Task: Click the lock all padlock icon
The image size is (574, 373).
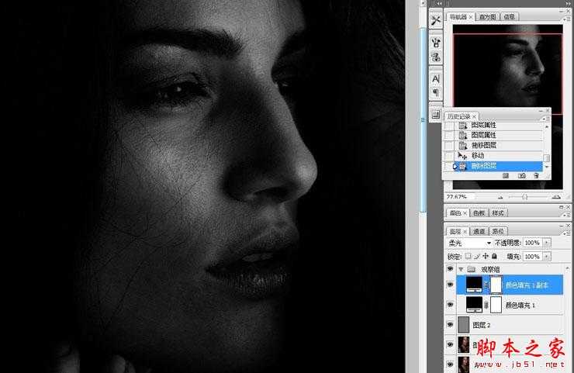Action: (494, 256)
